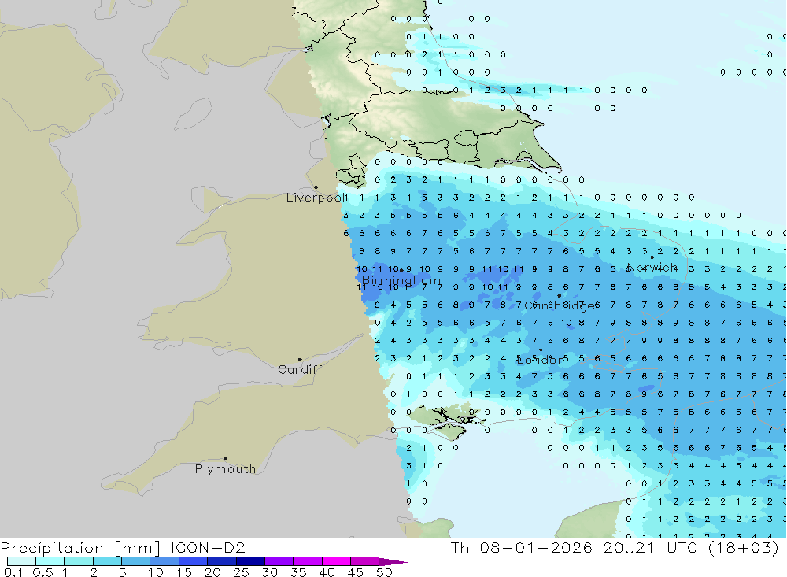
Task: Click the Plymouth city marker dot
Action: coord(225,459)
